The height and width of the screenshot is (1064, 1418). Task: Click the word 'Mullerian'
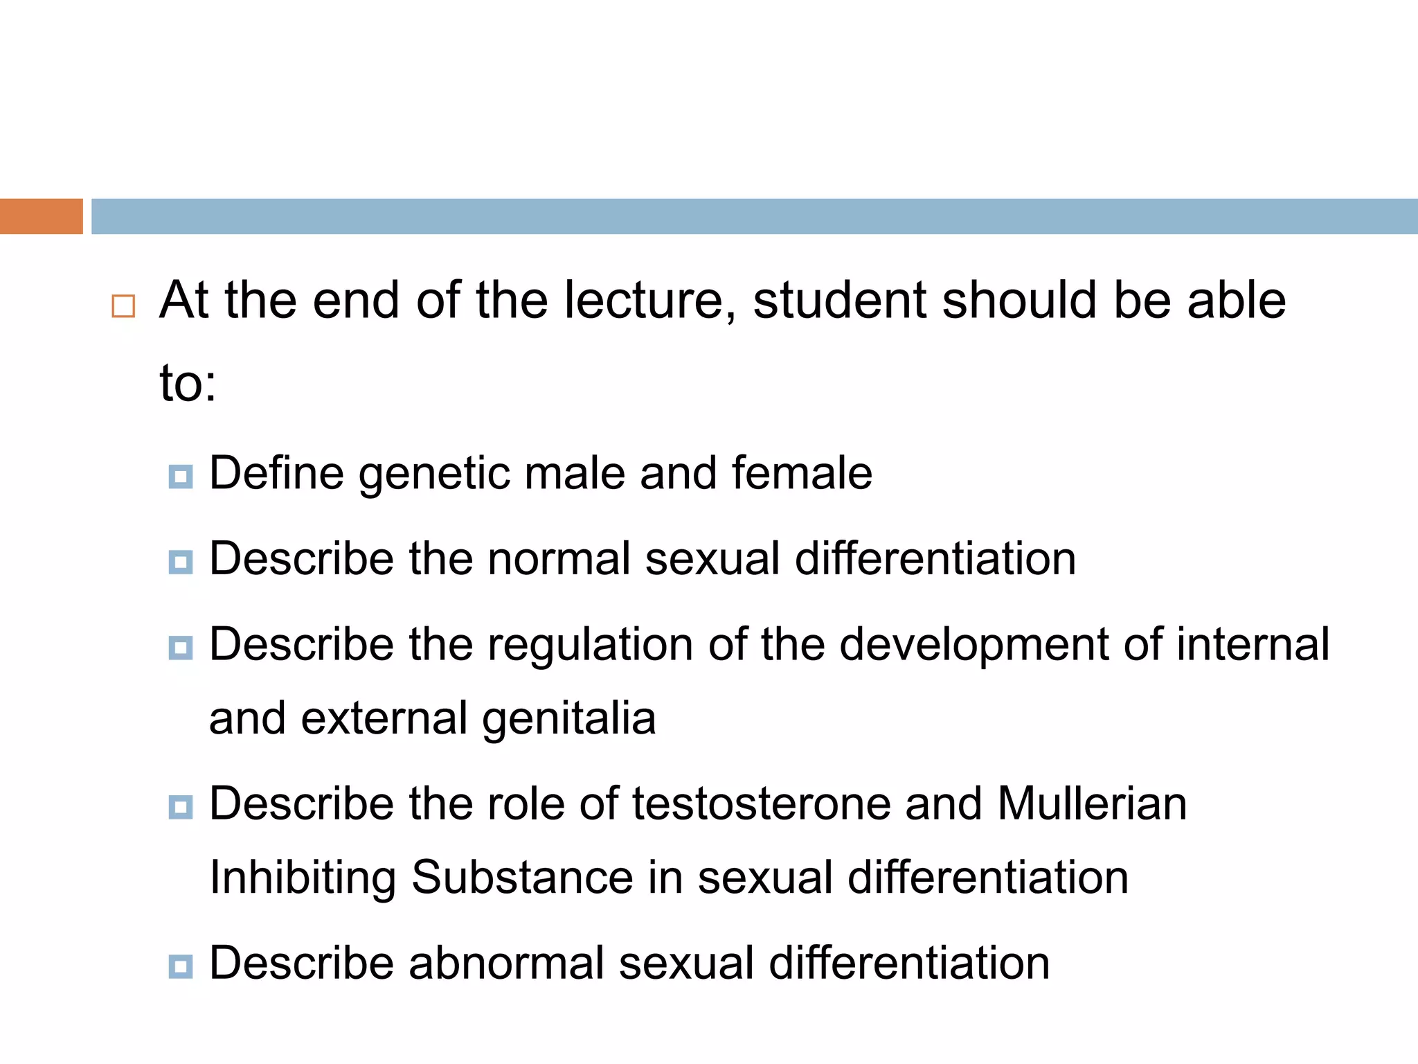(x=1092, y=804)
